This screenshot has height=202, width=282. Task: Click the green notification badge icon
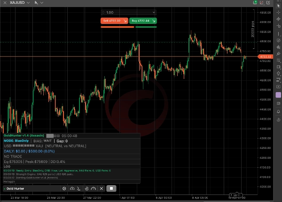255,2
